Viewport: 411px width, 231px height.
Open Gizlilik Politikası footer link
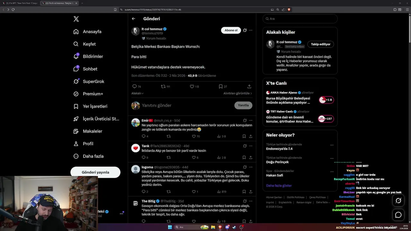coord(295,197)
